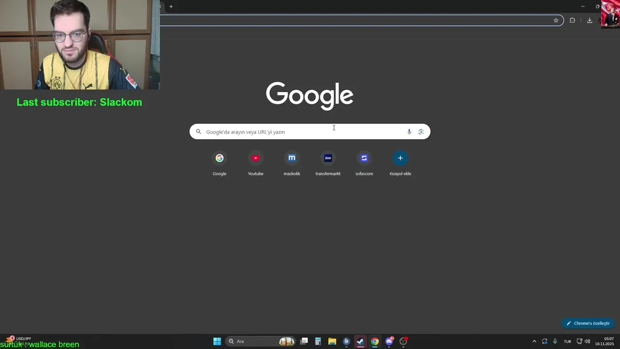Click the Google logo
The image size is (620, 349).
pyautogui.click(x=310, y=95)
